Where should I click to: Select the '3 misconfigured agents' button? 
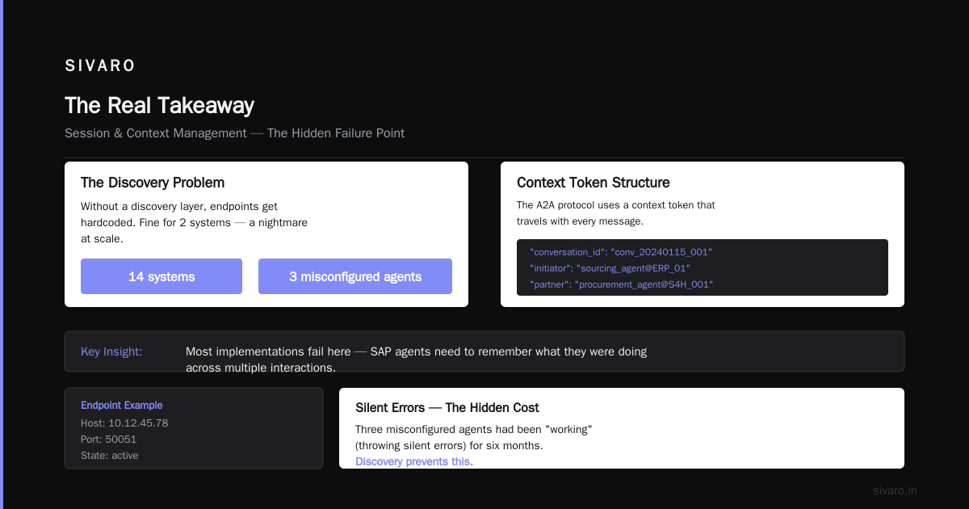click(x=355, y=276)
